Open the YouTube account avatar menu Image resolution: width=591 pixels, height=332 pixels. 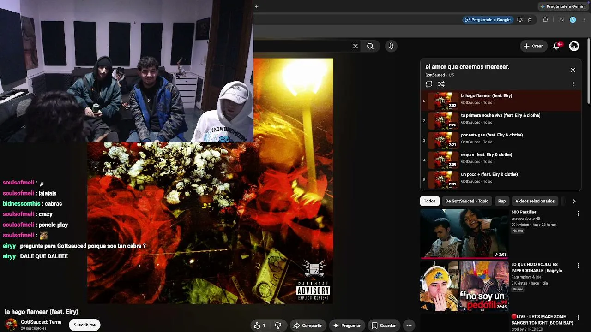coord(574,46)
